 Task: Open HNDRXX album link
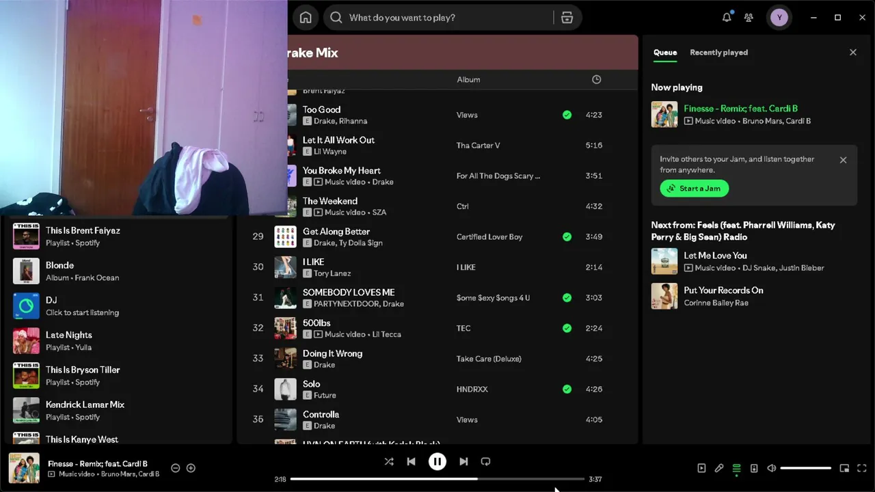pyautogui.click(x=472, y=389)
